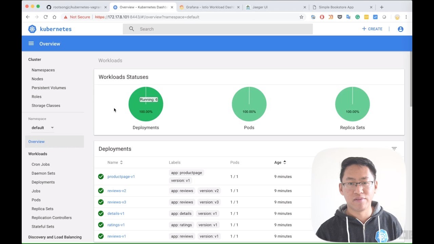Go back in browser history

tap(28, 17)
